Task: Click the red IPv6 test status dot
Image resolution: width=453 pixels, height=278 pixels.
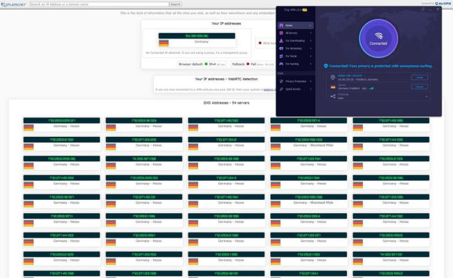Action: (260, 43)
